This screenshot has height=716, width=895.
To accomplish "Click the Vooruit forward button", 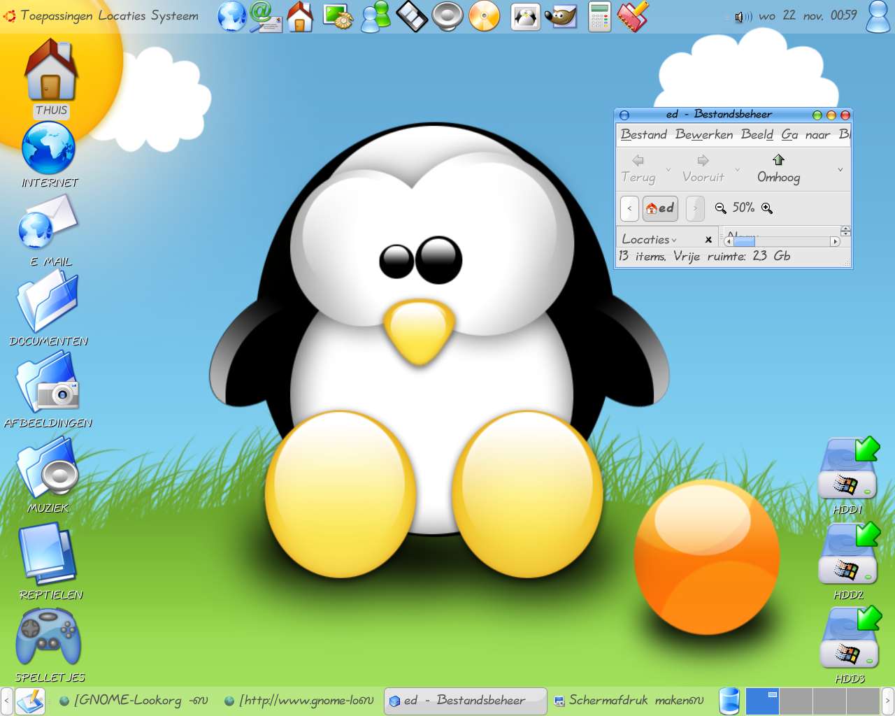I will coord(703,169).
